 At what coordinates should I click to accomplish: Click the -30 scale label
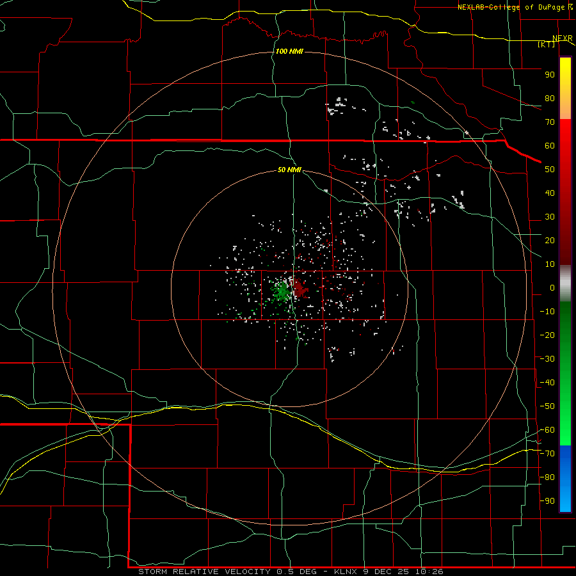[x=547, y=359]
